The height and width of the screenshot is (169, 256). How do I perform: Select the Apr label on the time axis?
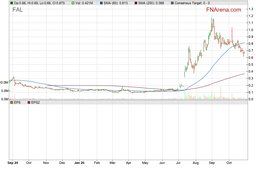pos(128,163)
